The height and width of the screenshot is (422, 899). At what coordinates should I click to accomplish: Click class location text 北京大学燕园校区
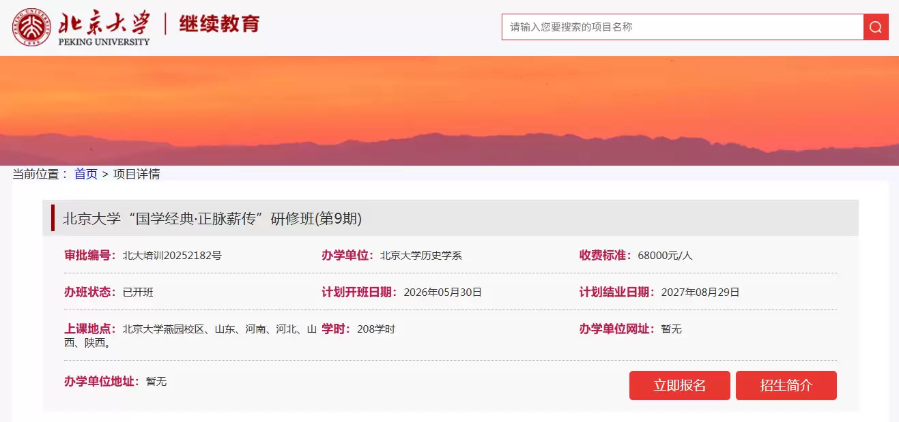coord(163,329)
